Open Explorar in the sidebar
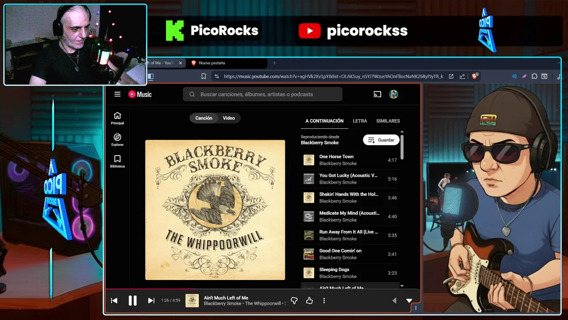This screenshot has height=320, width=568. click(117, 140)
